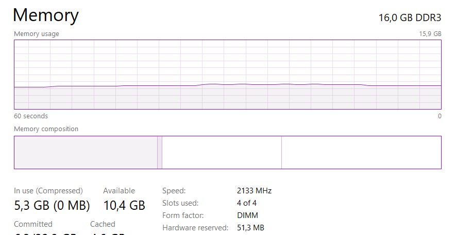Screen dimensions: 456x235
Task: Select the 4 of 4 slots used value
Action: pos(247,203)
